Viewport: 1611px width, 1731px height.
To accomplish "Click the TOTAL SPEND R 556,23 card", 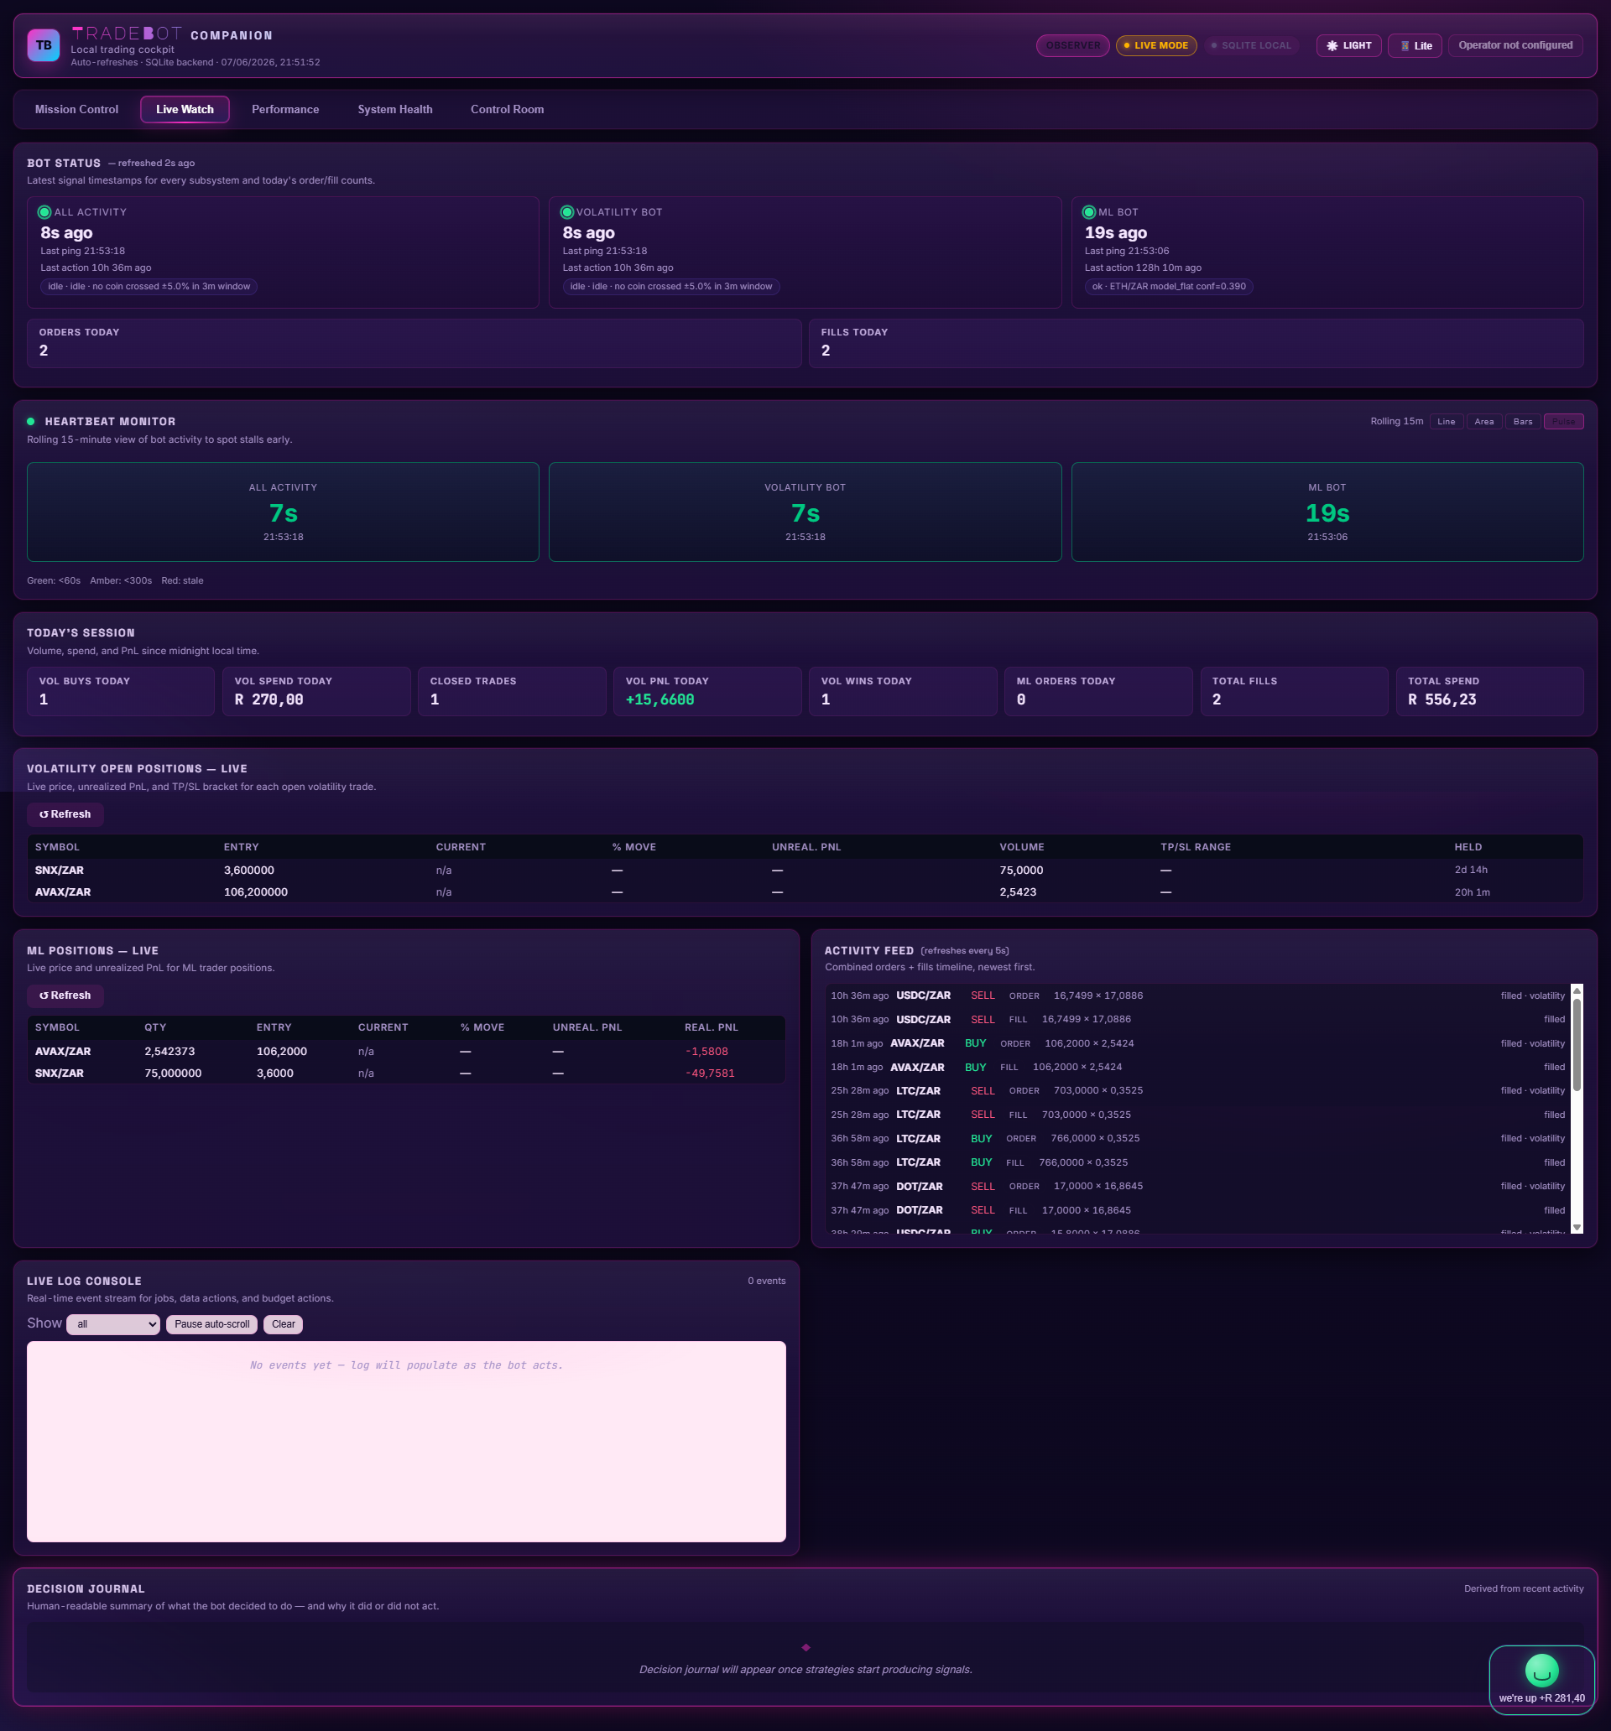I will tap(1489, 691).
